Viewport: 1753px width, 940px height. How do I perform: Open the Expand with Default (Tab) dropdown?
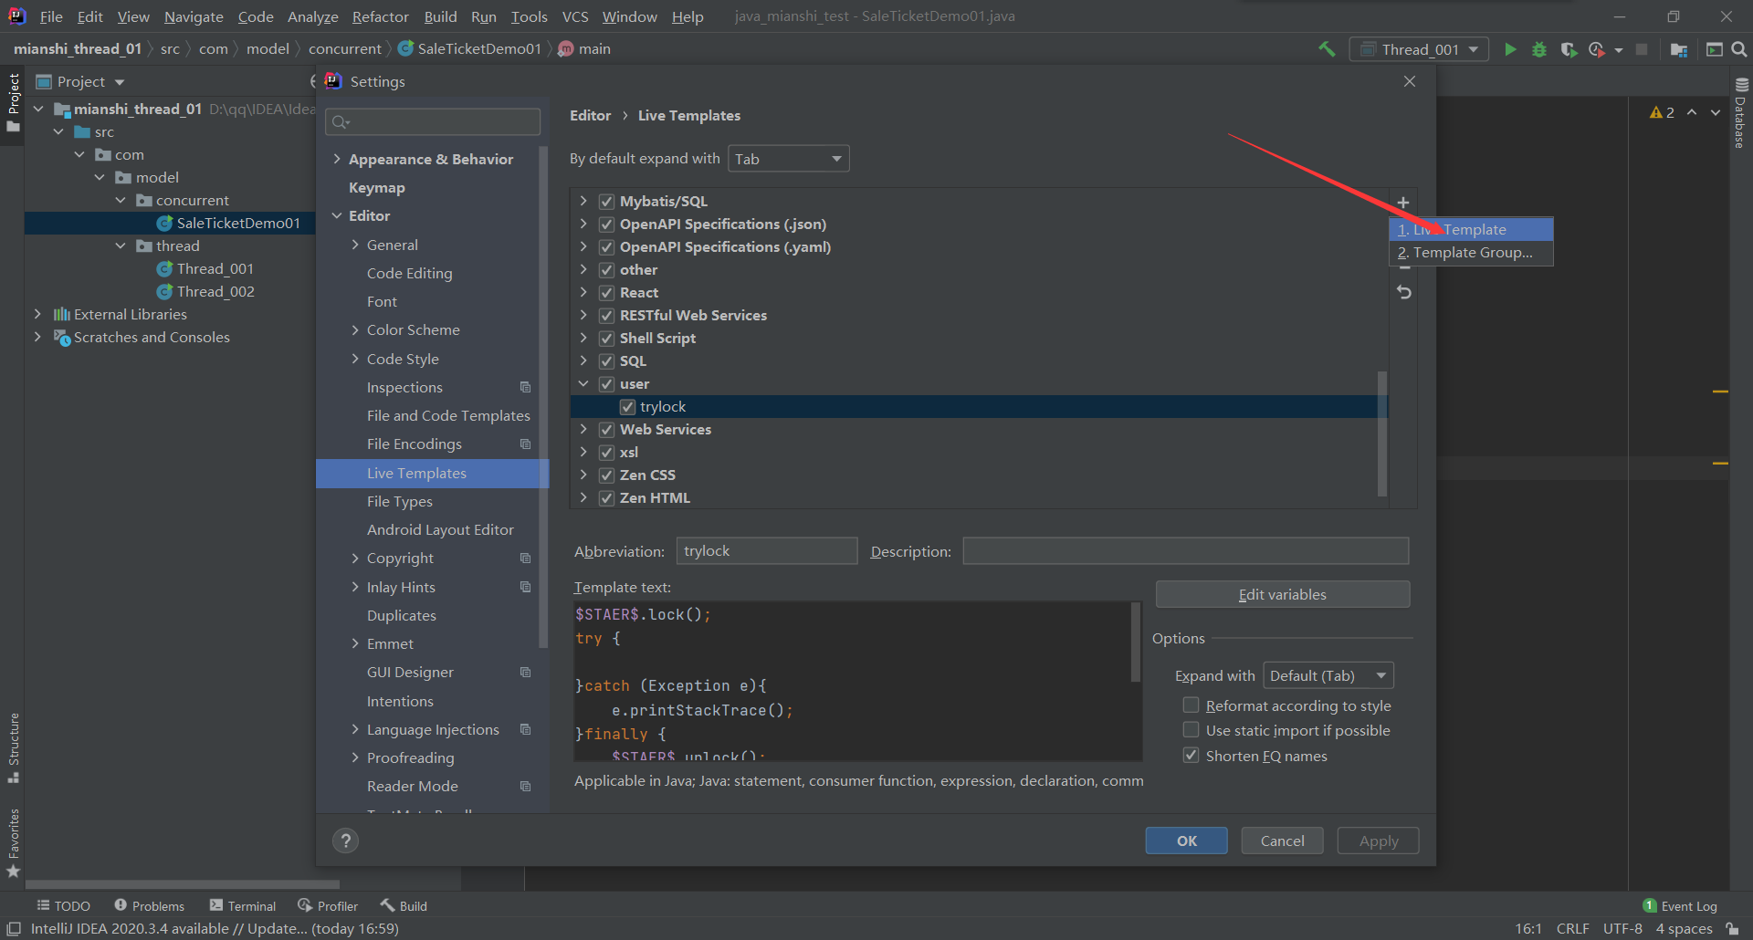click(x=1328, y=675)
